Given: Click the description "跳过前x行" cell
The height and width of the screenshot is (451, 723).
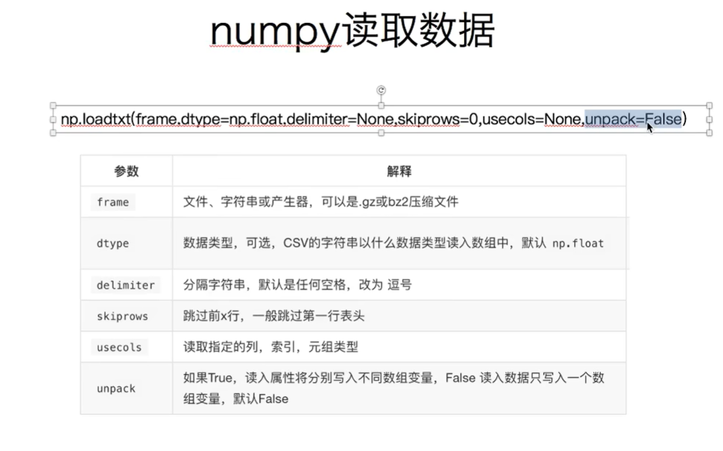Looking at the screenshot, I should [x=399, y=316].
